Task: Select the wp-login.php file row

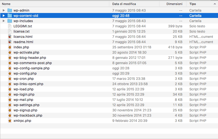Action: tap(24, 94)
